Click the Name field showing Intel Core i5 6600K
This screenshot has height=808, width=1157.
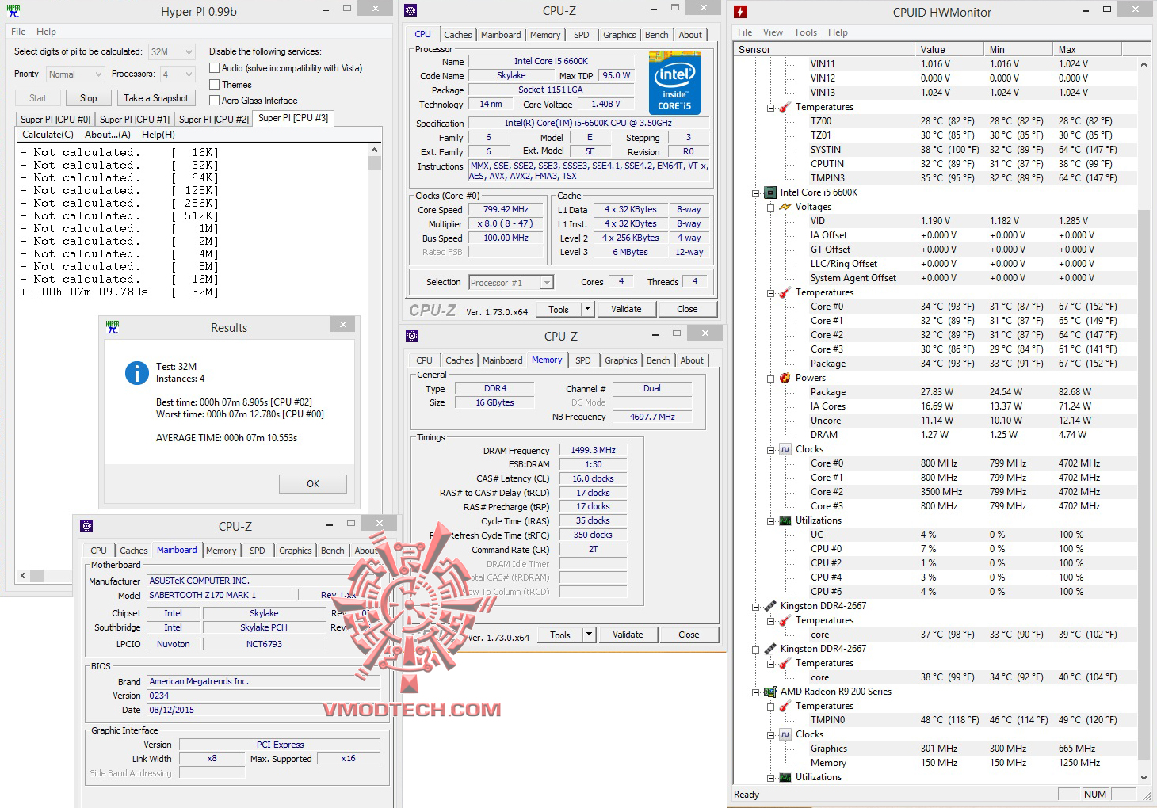tap(552, 61)
